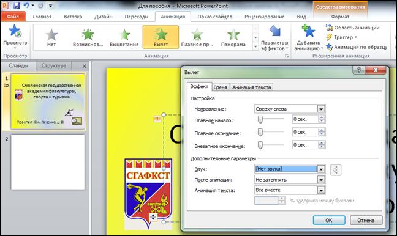The image size is (397, 236).
Task: Click the Просмотр preview star icon
Action: click(x=15, y=31)
